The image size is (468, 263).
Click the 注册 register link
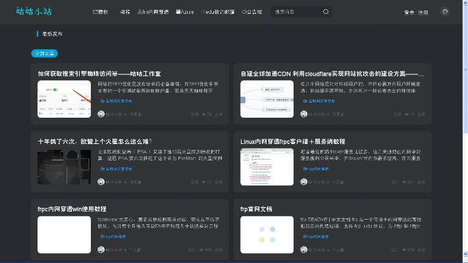[x=423, y=12]
